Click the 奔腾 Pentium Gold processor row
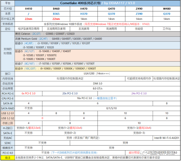This screenshot has width=181, height=161. click(98, 39)
